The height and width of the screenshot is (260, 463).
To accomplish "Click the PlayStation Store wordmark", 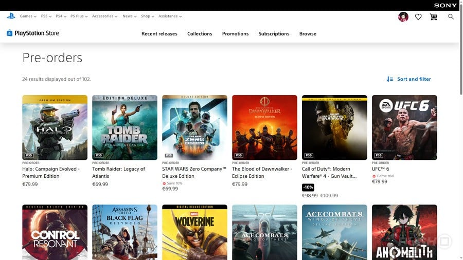I will (x=37, y=33).
